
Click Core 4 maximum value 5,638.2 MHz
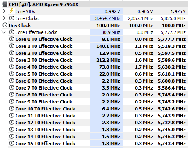[x=172, y=67]
